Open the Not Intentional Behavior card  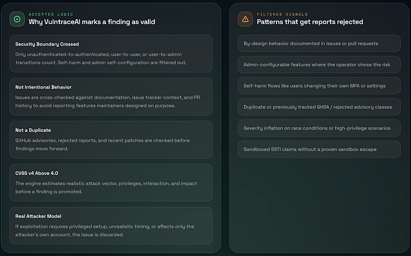point(111,97)
